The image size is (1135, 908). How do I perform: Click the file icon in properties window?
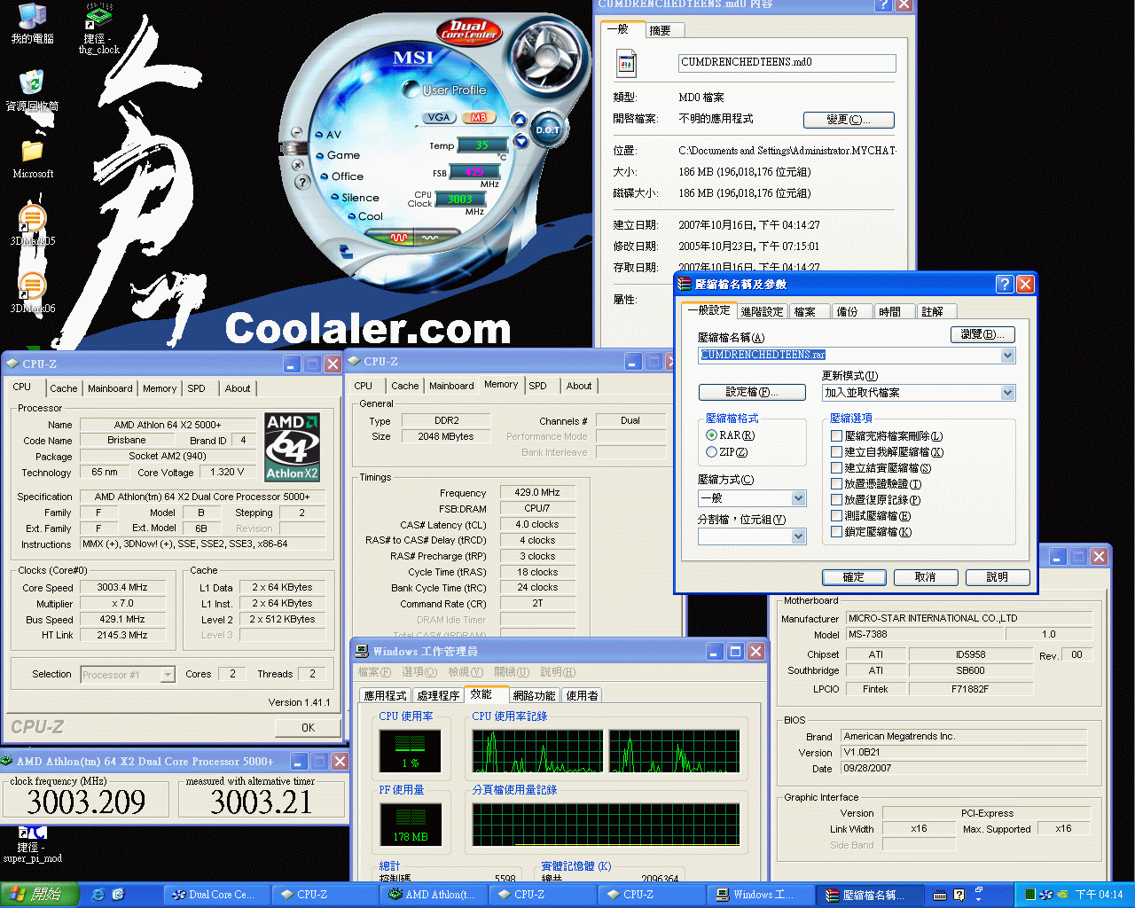pyautogui.click(x=627, y=63)
